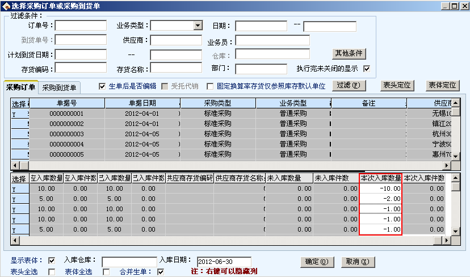Uncheck the 生单后是否编辑 option

[102, 86]
